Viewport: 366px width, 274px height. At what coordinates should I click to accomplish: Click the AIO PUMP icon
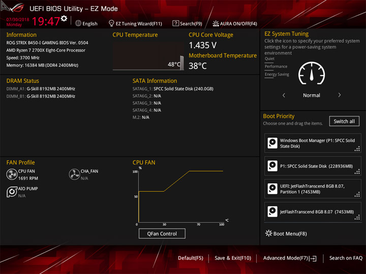pos(12,192)
